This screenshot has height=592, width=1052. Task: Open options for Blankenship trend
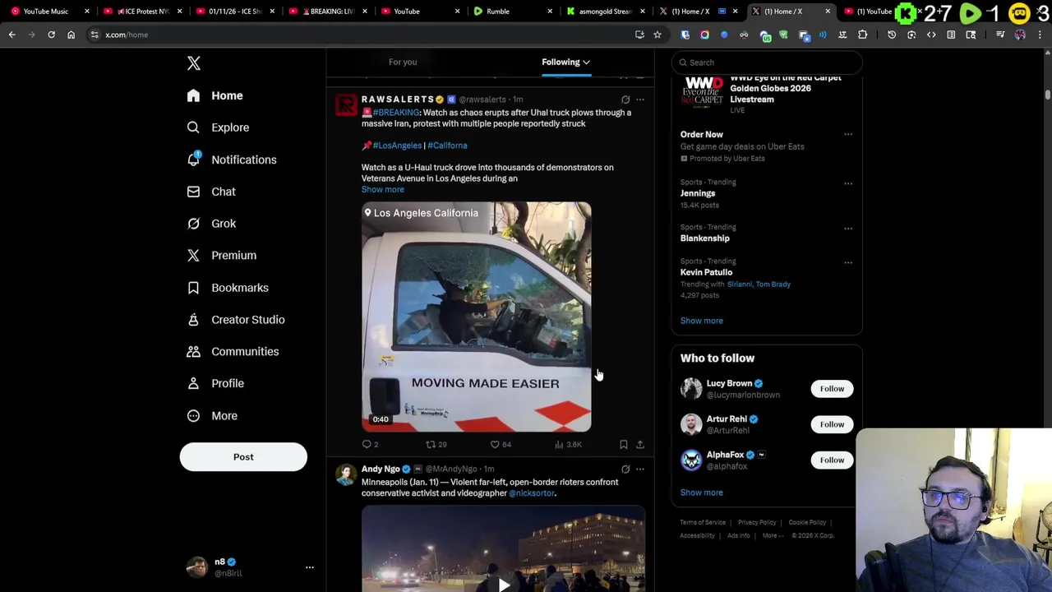coord(848,228)
